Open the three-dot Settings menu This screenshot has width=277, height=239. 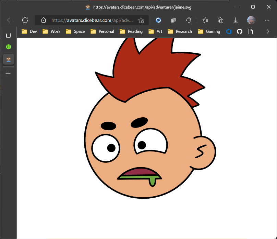(x=267, y=20)
